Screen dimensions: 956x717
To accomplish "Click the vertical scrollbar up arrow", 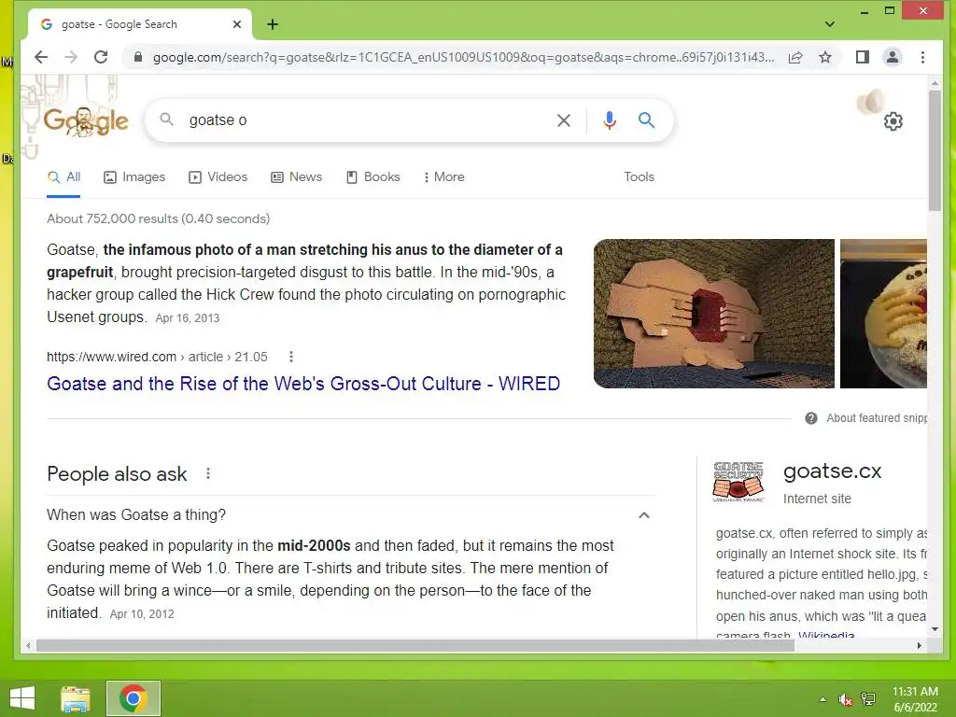I will (x=935, y=82).
